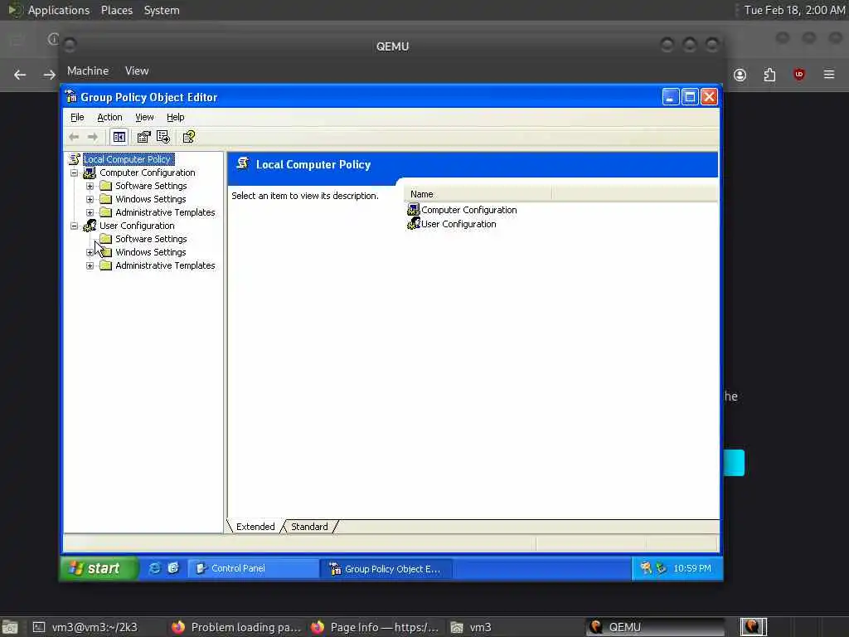Select User Configuration in the tree
Viewport: 849px width, 637px height.
coord(137,226)
